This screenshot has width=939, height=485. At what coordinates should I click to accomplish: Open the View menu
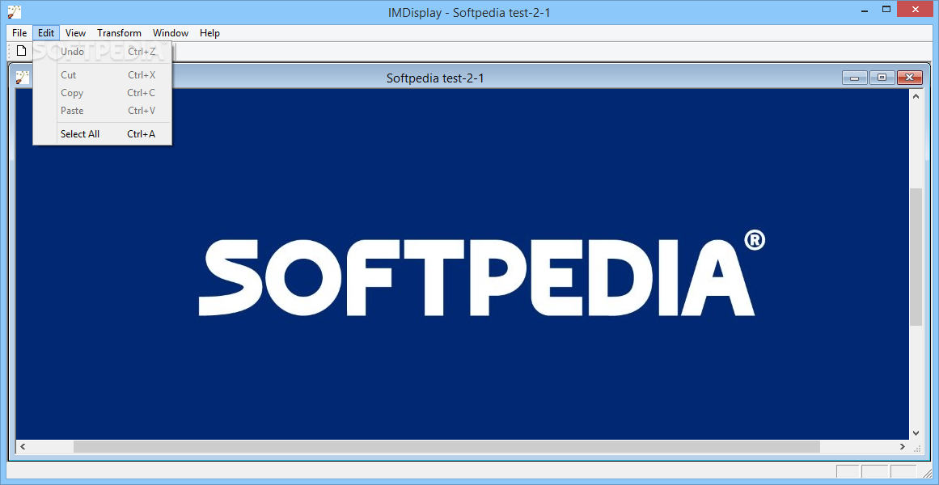(75, 33)
